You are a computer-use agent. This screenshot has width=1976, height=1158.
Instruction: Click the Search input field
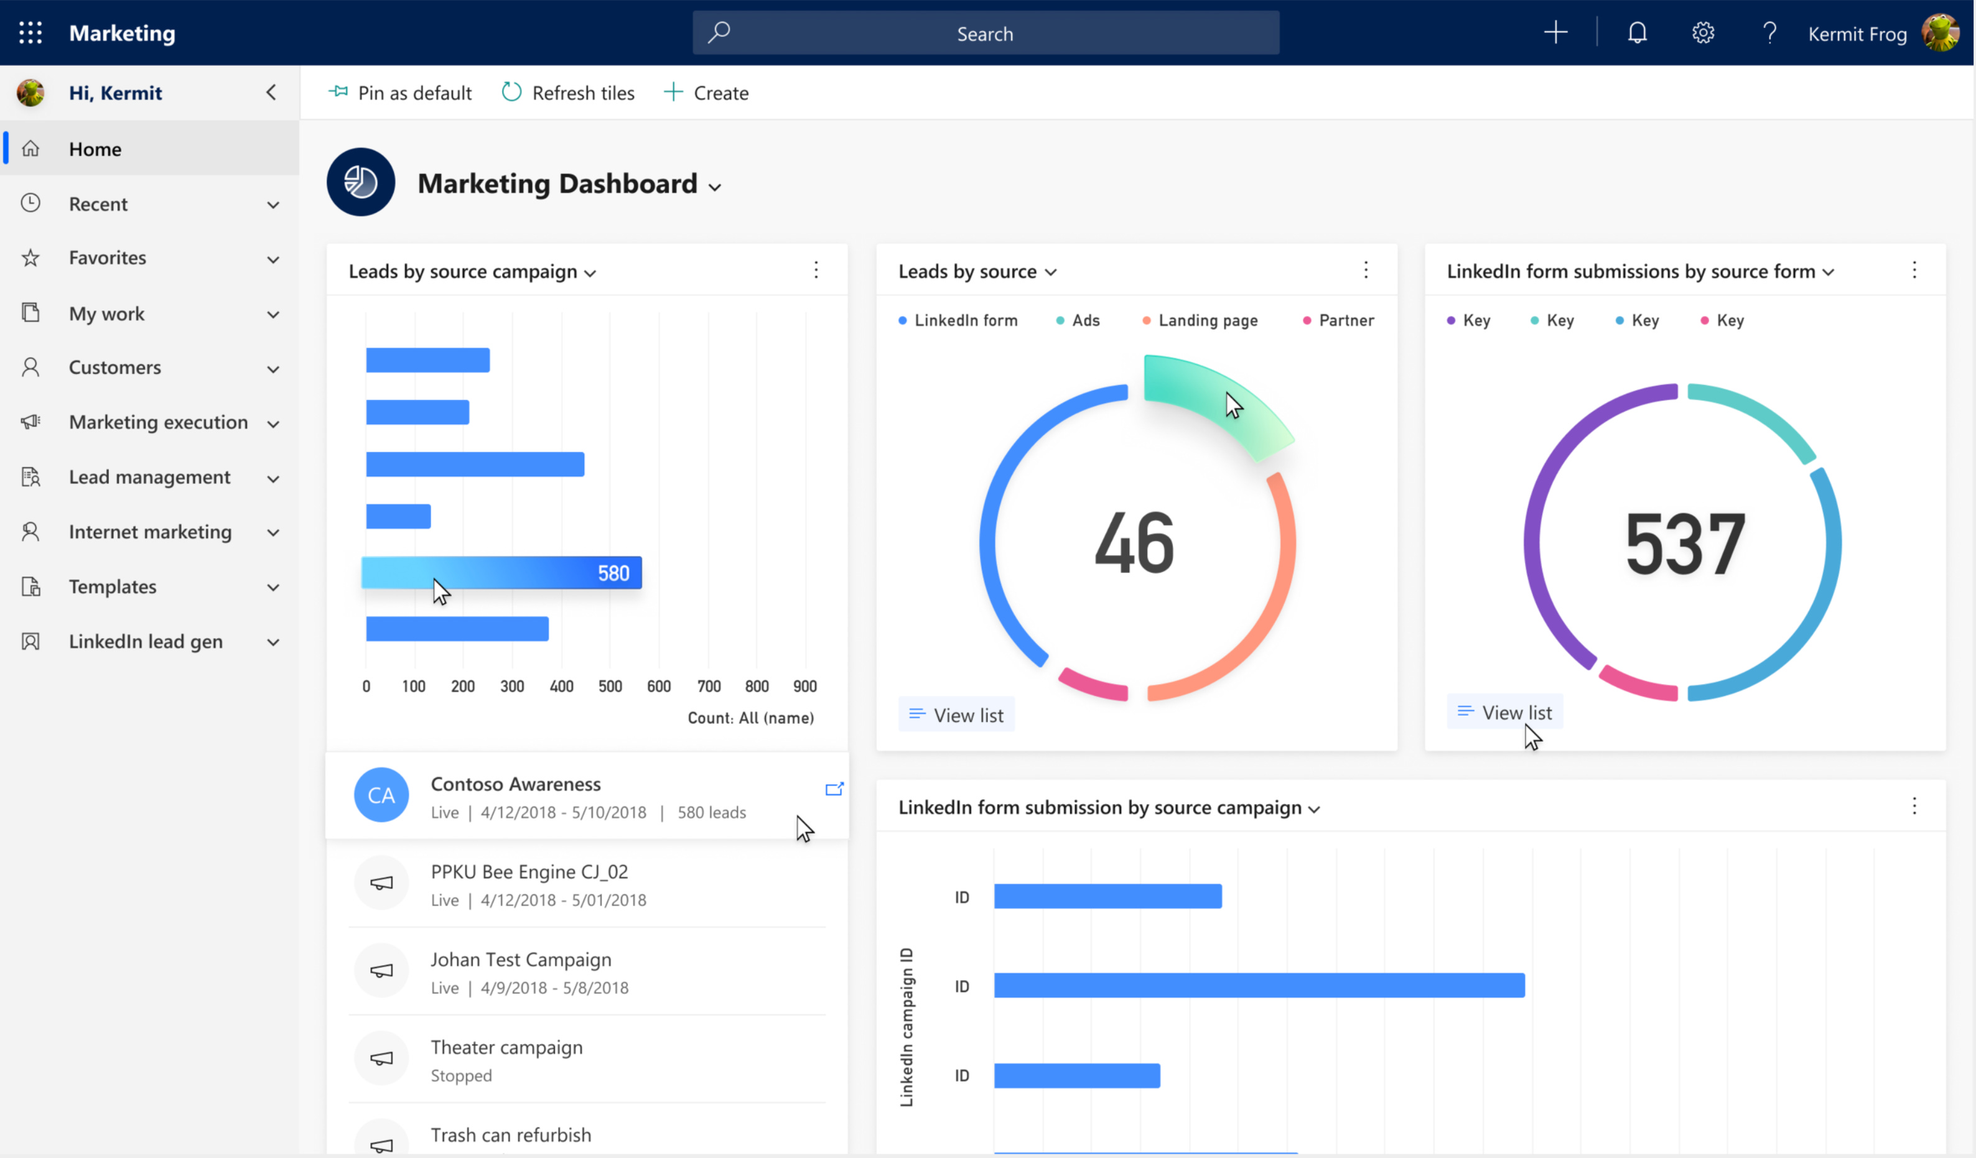point(985,33)
